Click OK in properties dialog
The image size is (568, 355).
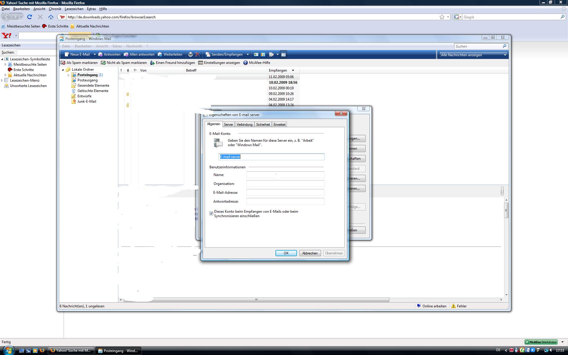point(286,253)
